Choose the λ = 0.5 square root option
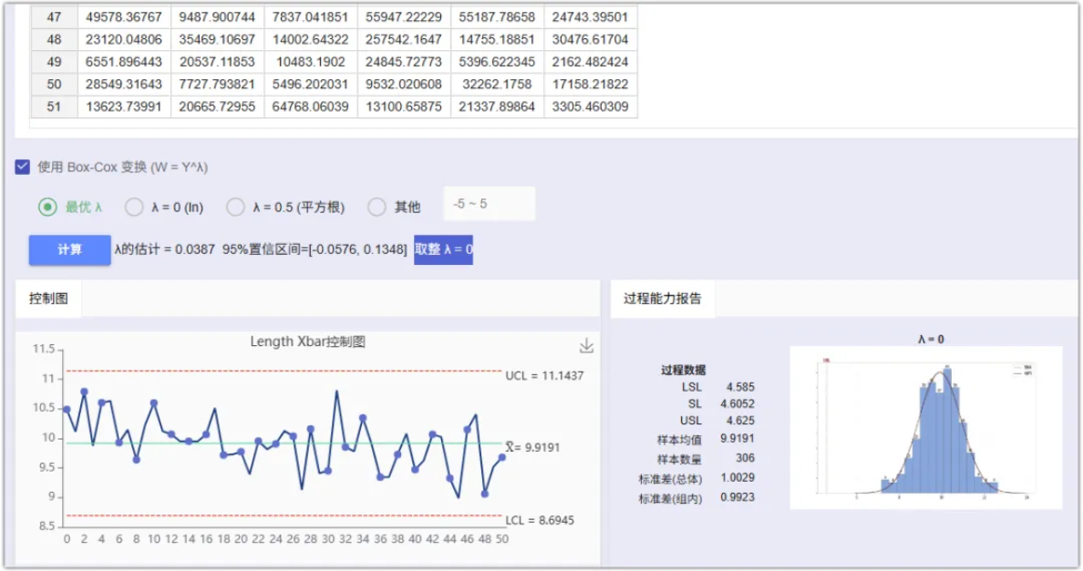Image resolution: width=1083 pixels, height=571 pixels. point(235,207)
